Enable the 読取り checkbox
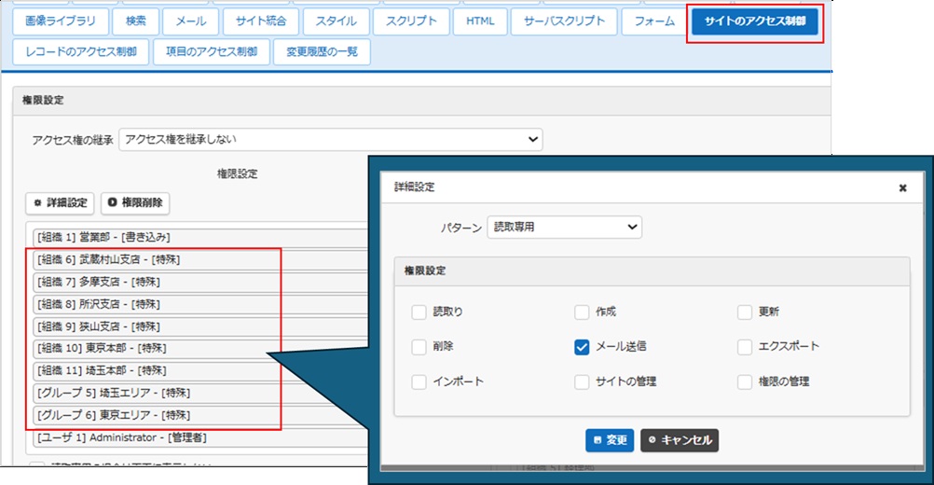Screen dimensions: 934x485 coord(419,312)
